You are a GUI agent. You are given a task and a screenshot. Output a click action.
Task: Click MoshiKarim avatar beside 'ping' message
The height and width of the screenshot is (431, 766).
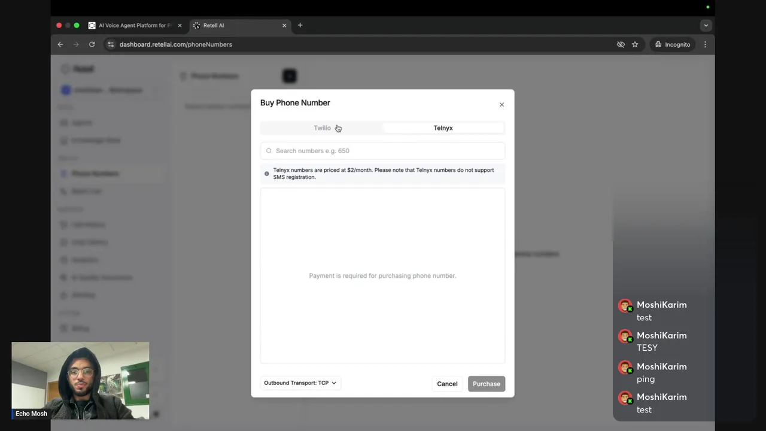[x=626, y=368]
